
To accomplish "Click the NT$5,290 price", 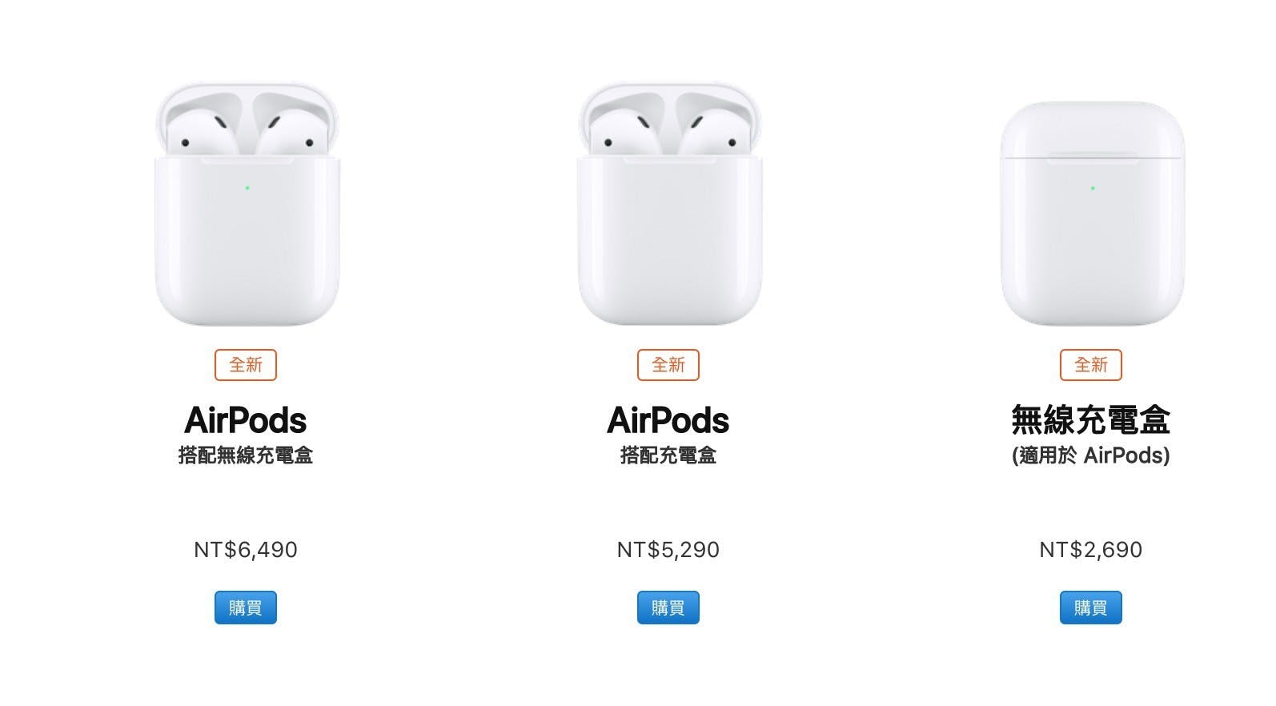I will (x=668, y=550).
